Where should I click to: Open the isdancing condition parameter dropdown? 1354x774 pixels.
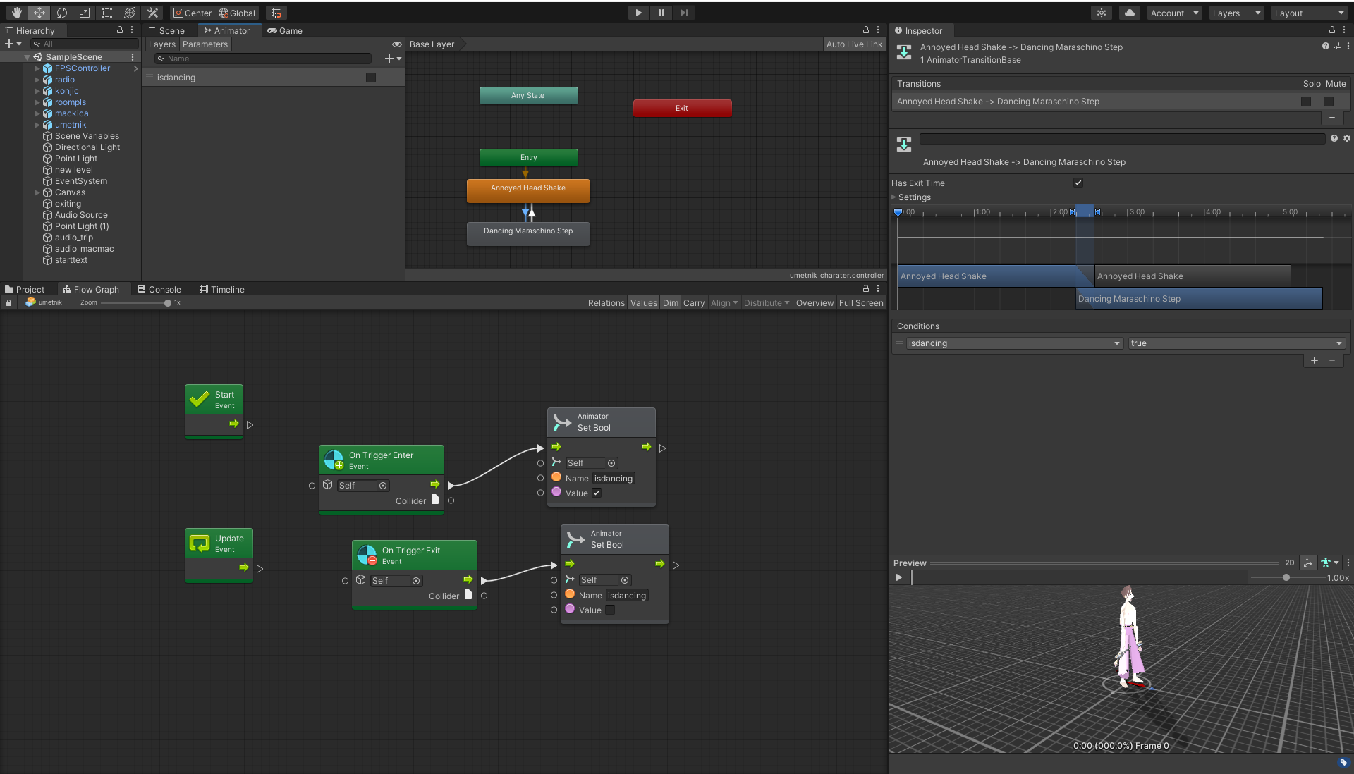1013,343
